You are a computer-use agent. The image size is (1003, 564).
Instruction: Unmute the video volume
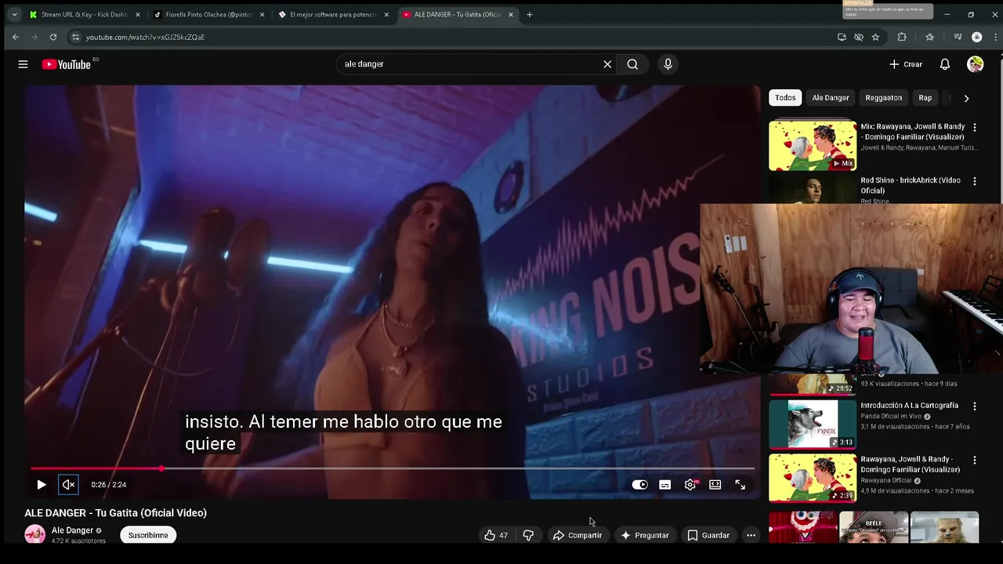68,485
